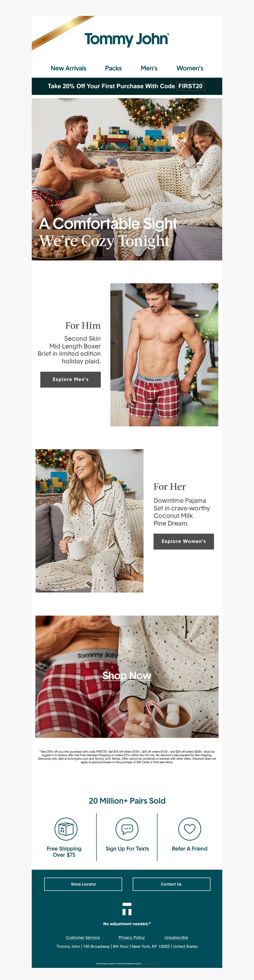Click the Free Shipping box icon
This screenshot has height=980, width=254.
click(66, 828)
